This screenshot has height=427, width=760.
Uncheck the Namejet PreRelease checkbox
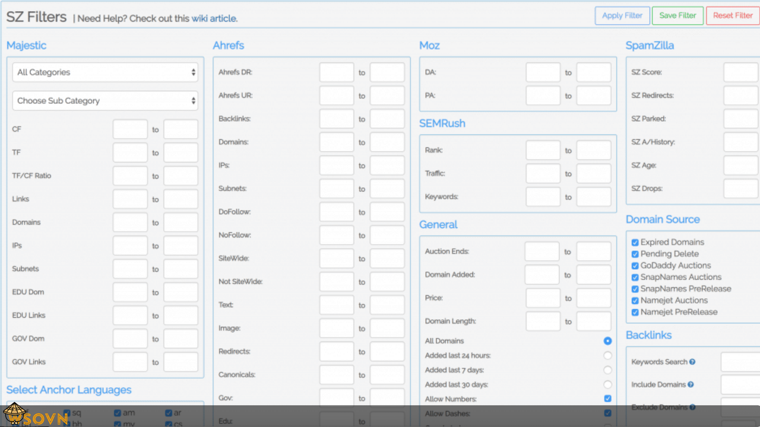pyautogui.click(x=635, y=312)
